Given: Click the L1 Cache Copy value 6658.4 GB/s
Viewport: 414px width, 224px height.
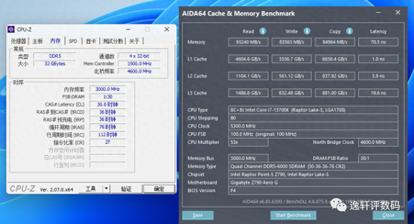Looking at the screenshot, I should coord(335,59).
